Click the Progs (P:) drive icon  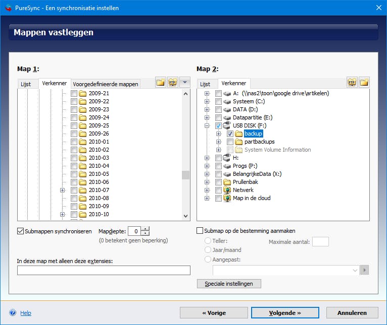pos(227,166)
